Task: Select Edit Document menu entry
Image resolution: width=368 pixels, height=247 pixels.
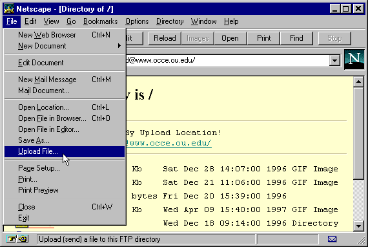Action: [x=65, y=63]
